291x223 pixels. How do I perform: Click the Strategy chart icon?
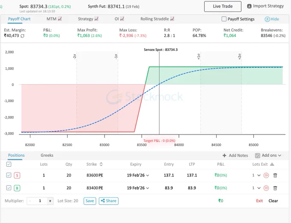97,19
